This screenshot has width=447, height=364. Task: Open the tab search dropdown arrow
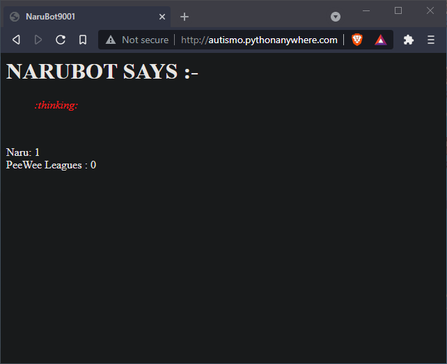(x=336, y=17)
